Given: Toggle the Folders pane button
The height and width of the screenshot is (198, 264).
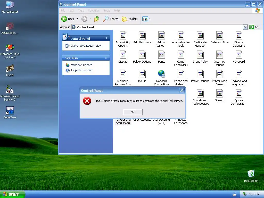Looking at the screenshot, I should click(x=130, y=19).
